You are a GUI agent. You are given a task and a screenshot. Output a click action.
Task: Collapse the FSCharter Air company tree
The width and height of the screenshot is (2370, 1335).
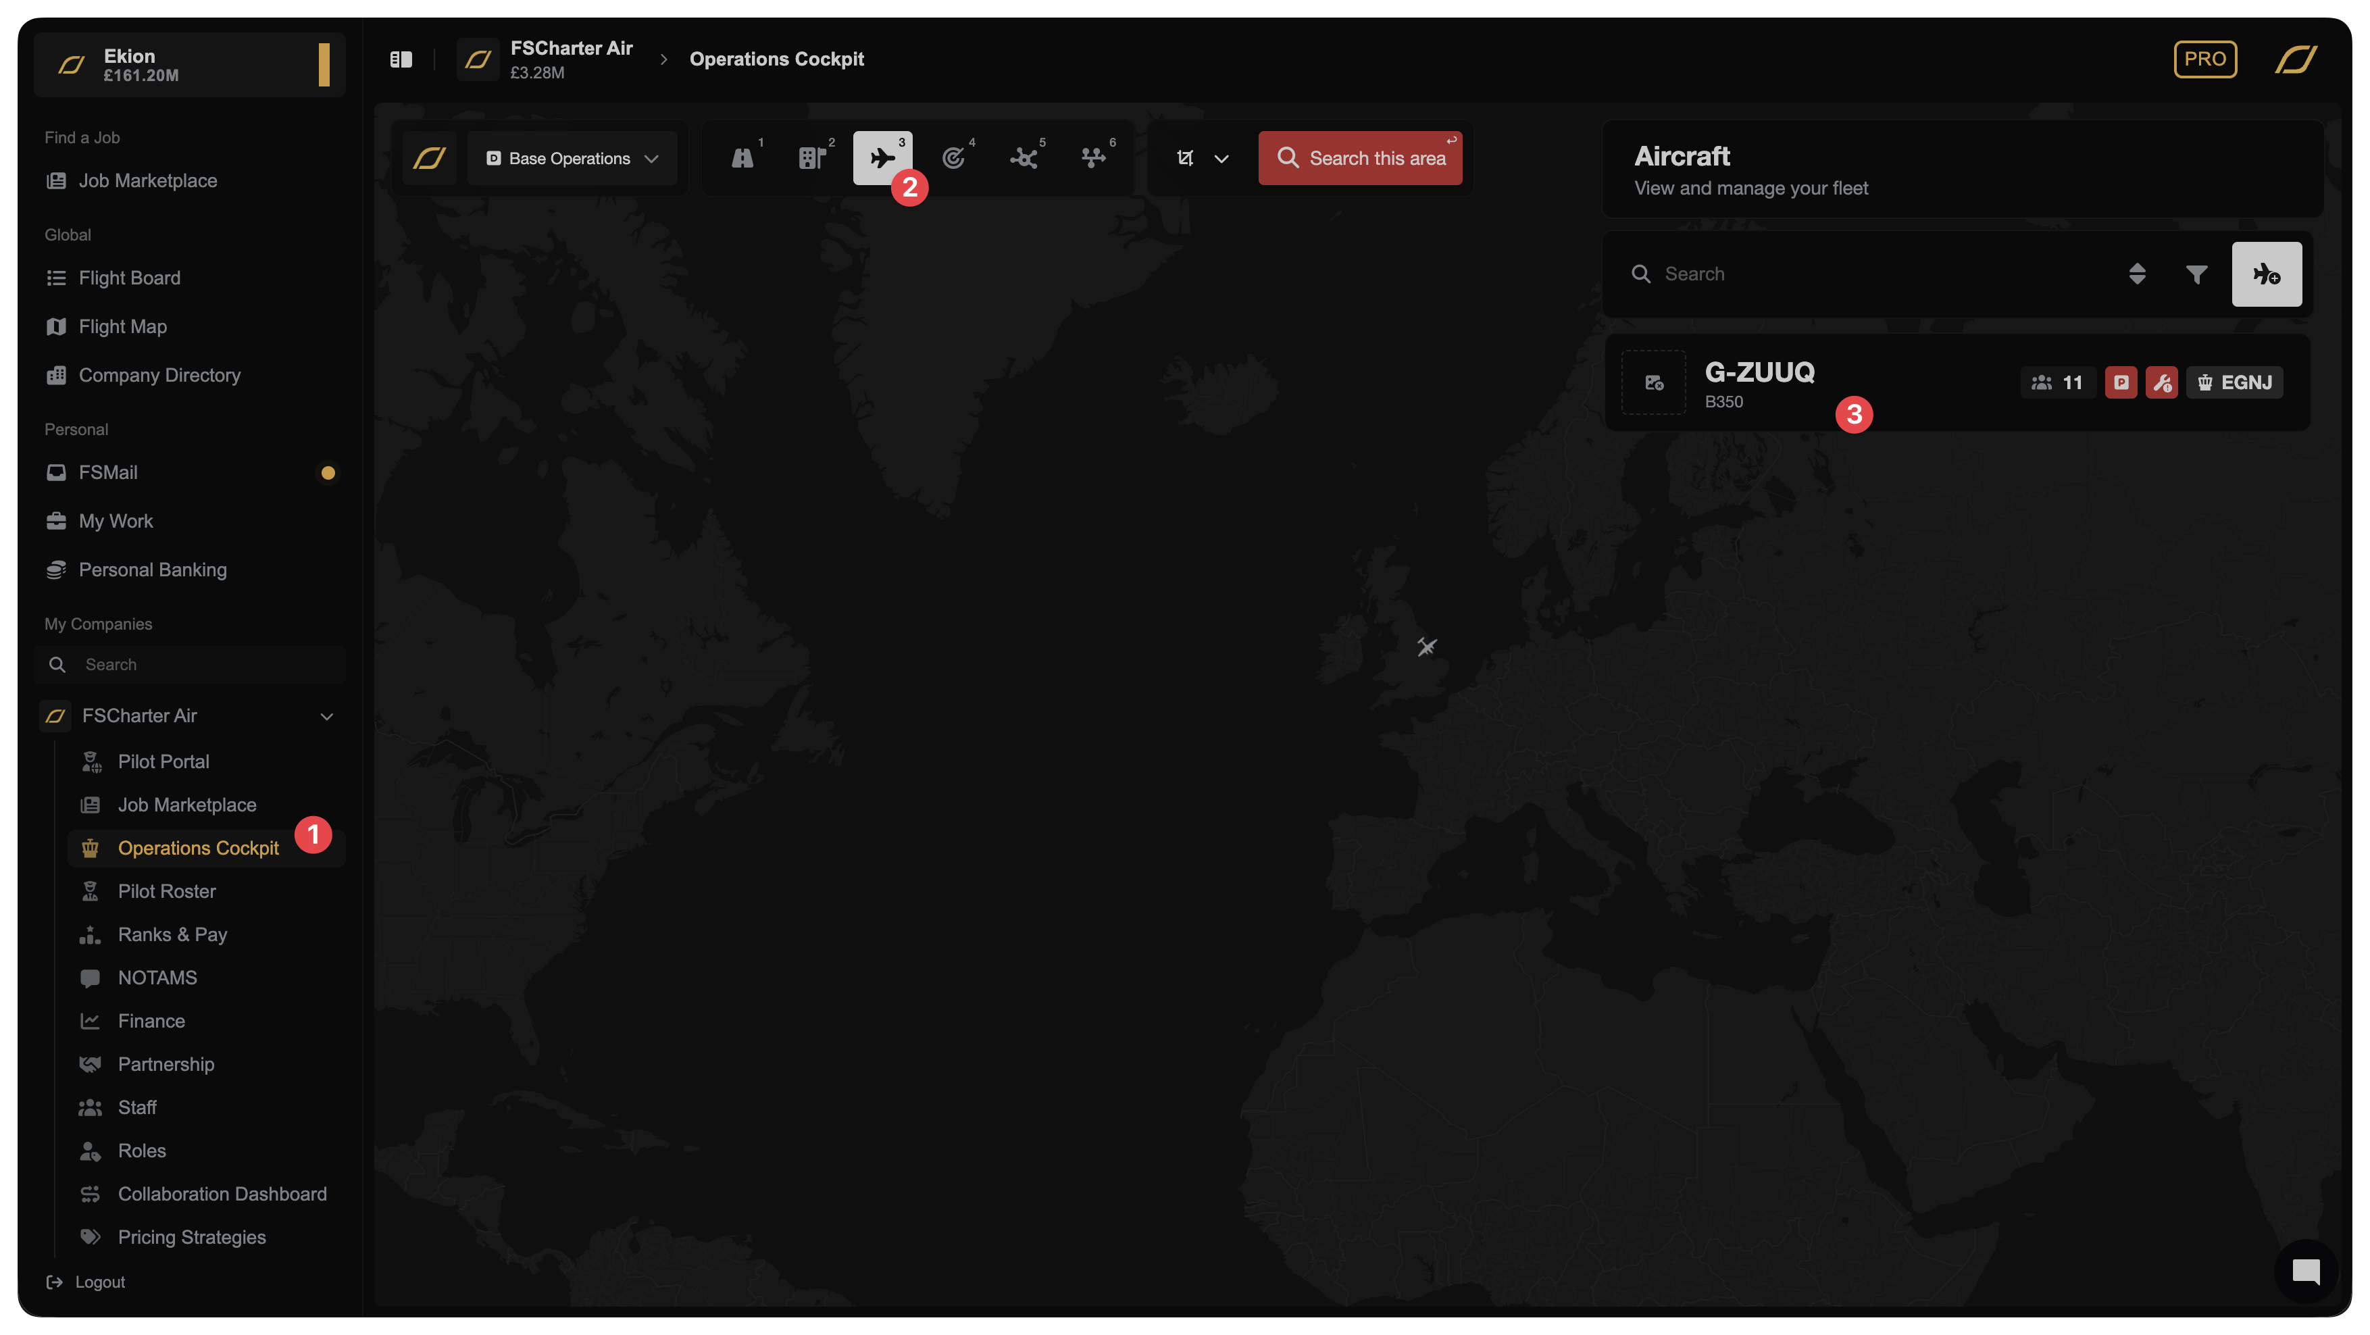326,715
